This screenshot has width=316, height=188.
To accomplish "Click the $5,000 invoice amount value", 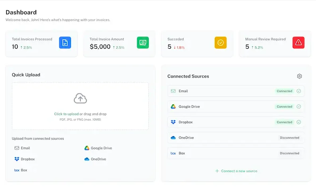I will tap(100, 47).
